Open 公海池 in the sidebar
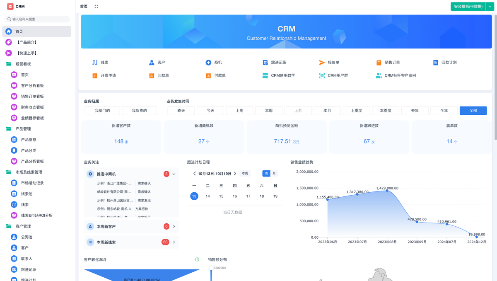The height and width of the screenshot is (281, 497). pos(37,237)
